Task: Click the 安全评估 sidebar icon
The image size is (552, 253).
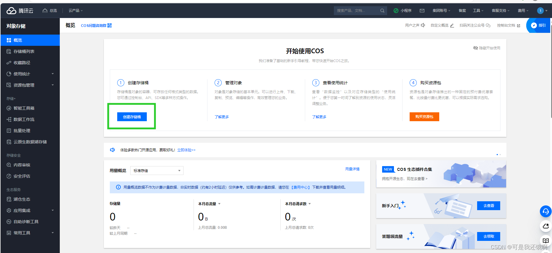Action: [9, 176]
